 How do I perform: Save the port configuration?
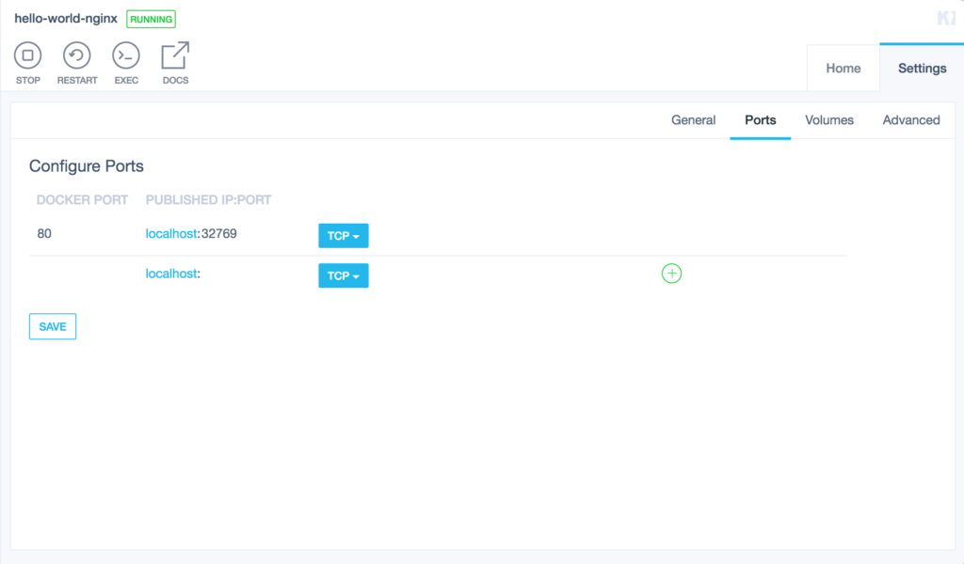click(53, 326)
